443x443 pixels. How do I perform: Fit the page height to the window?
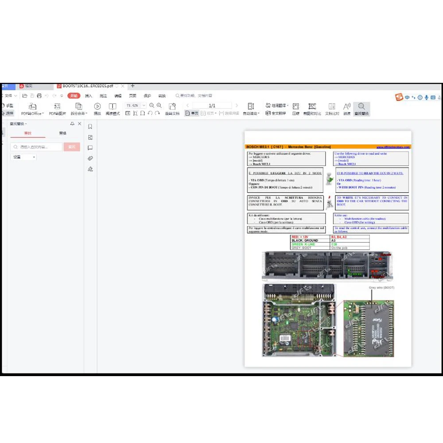[135, 113]
